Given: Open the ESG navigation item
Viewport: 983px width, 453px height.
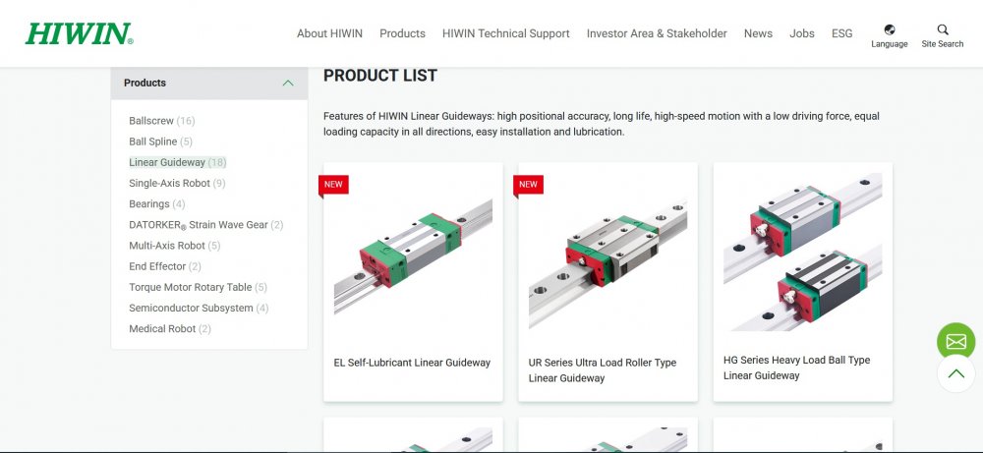Looking at the screenshot, I should coord(841,33).
